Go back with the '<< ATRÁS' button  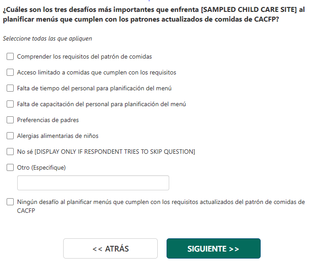coord(110,248)
